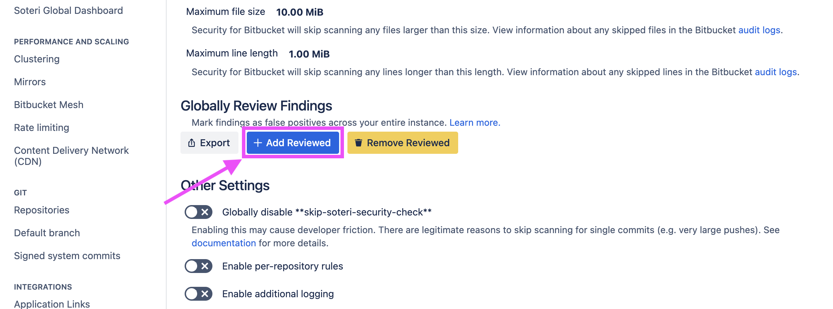Open Learn more link for review findings
Screen dimensions: 833x309
tap(474, 123)
